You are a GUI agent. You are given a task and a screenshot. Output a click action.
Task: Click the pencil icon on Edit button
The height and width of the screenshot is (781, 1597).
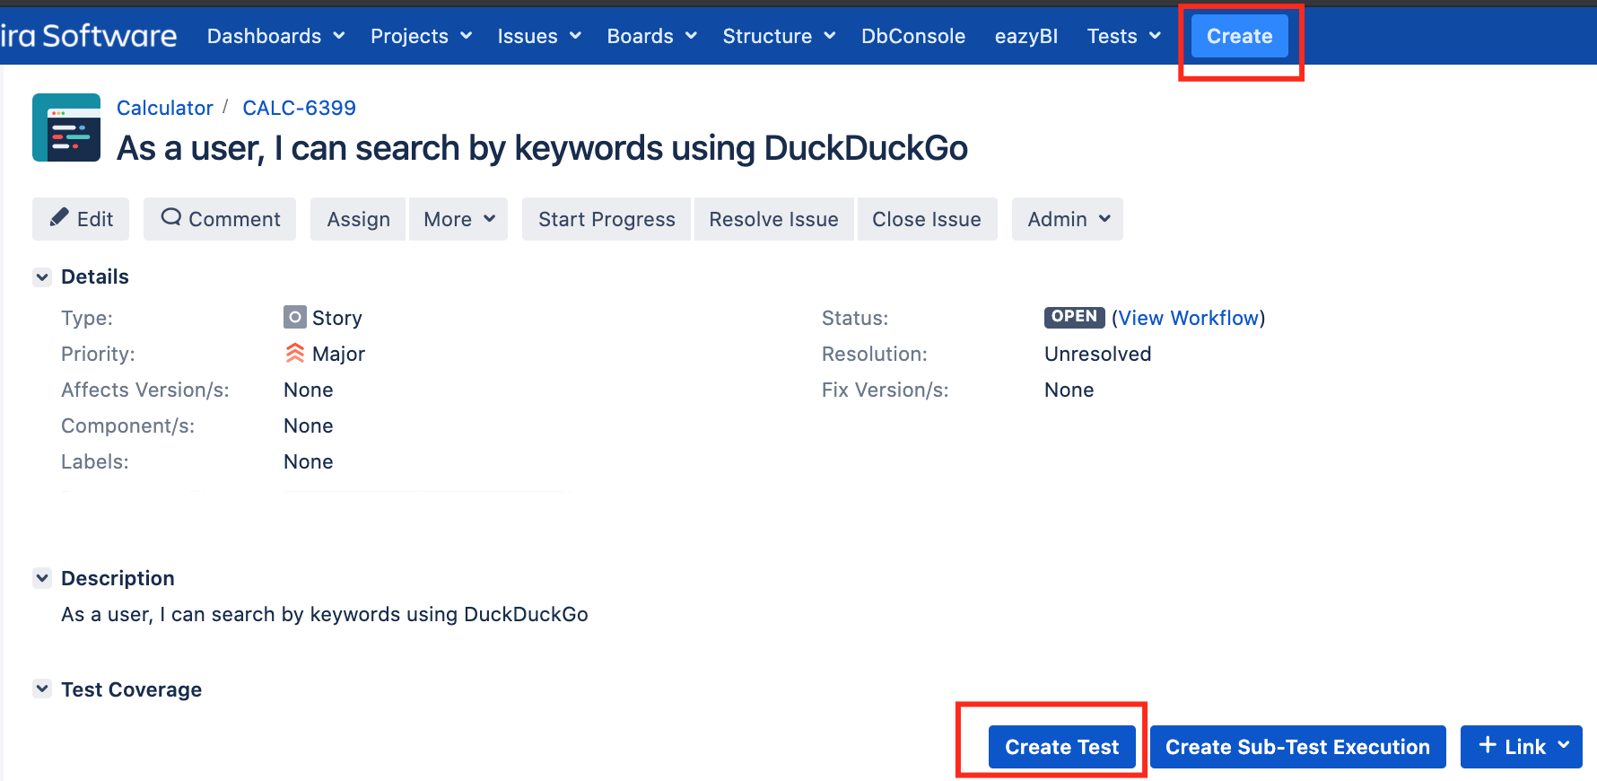[x=59, y=218]
